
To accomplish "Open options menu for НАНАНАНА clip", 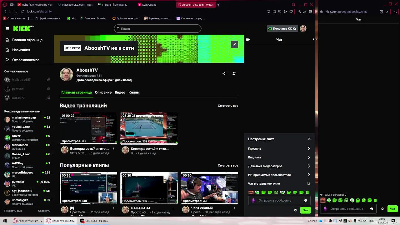I will (174, 208).
